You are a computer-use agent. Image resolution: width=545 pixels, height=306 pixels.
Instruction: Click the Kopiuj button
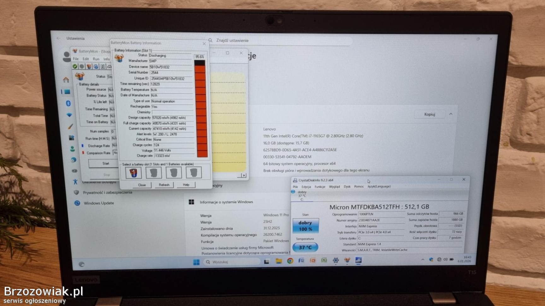tap(430, 114)
